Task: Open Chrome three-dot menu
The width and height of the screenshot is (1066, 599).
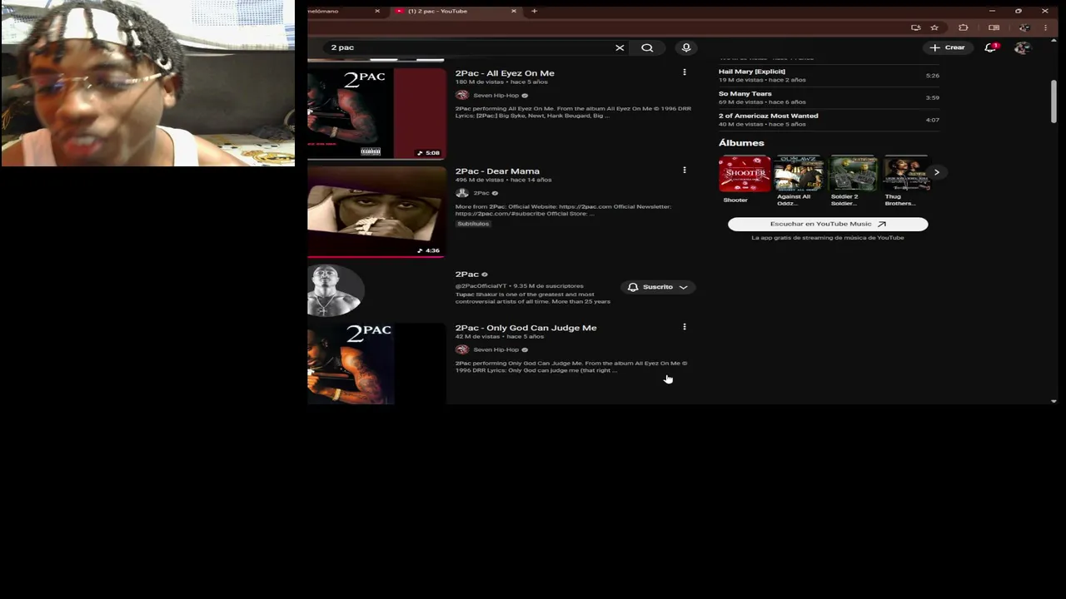Action: click(x=1045, y=27)
